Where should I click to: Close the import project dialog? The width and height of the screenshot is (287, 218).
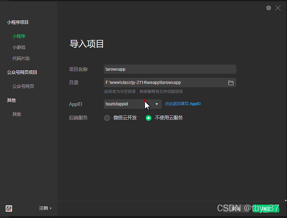[278, 8]
